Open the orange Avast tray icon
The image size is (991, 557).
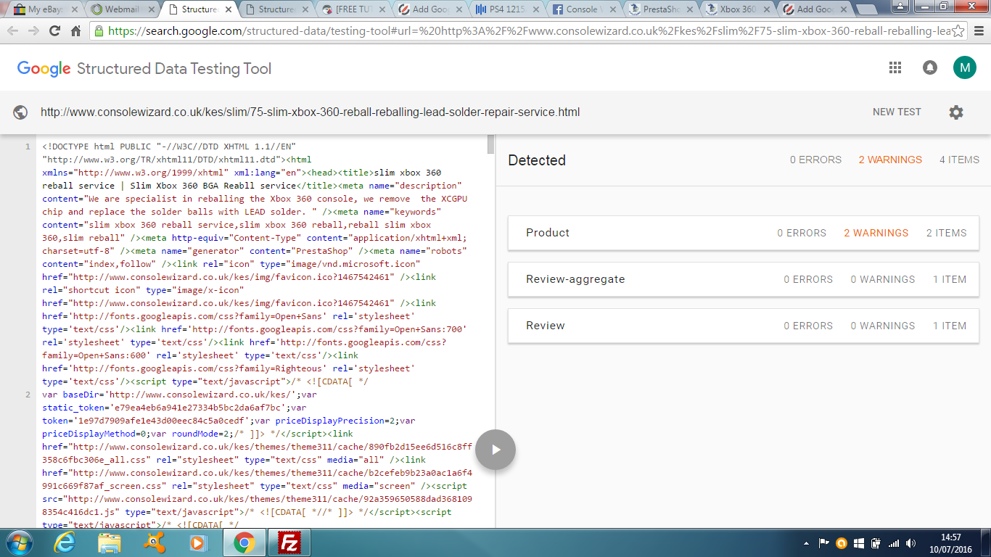(x=842, y=542)
